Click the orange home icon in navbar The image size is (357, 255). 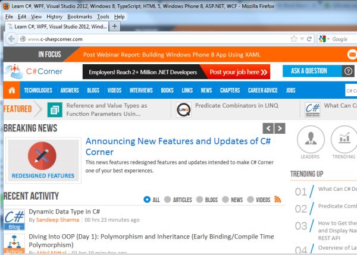[12, 90]
